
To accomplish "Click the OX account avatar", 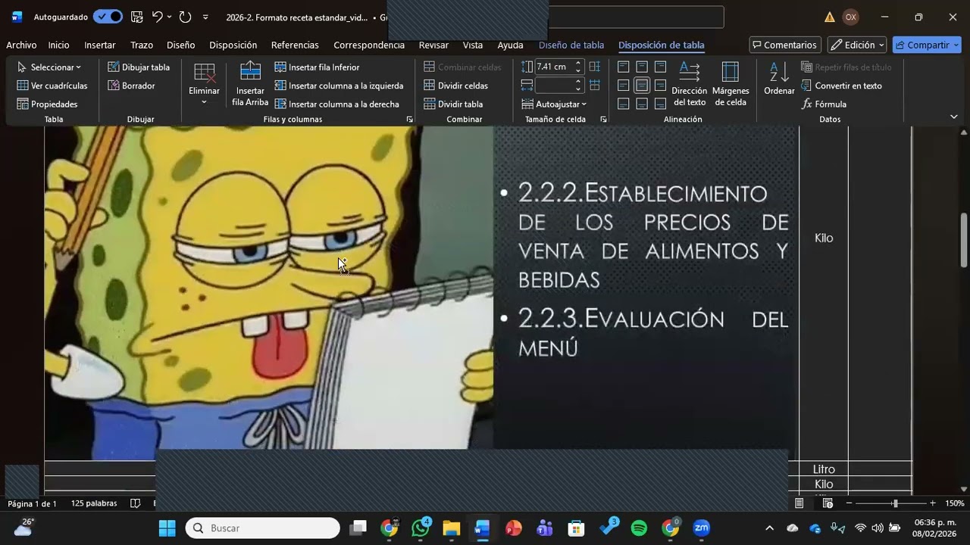I will 851,17.
